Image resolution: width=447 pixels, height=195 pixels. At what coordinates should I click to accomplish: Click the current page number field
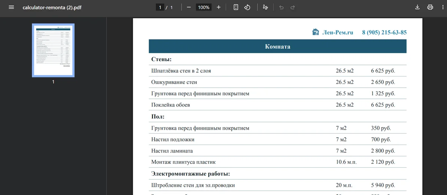(160, 7)
